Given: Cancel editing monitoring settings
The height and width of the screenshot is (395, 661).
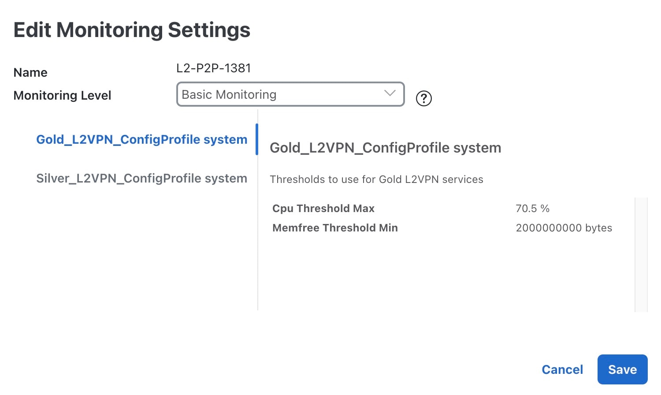Looking at the screenshot, I should coord(562,369).
